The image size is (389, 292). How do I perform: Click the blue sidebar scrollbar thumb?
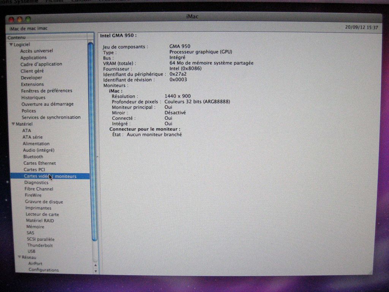coord(92,141)
